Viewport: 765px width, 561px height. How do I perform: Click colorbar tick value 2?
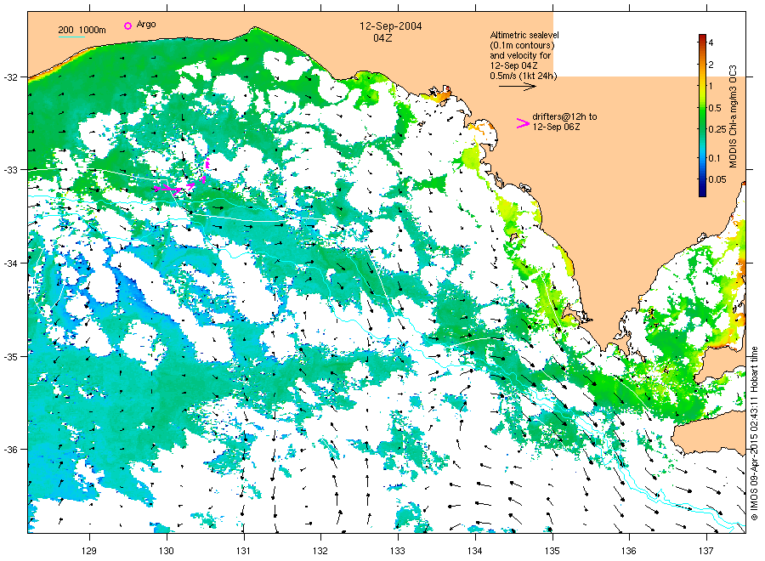point(711,65)
